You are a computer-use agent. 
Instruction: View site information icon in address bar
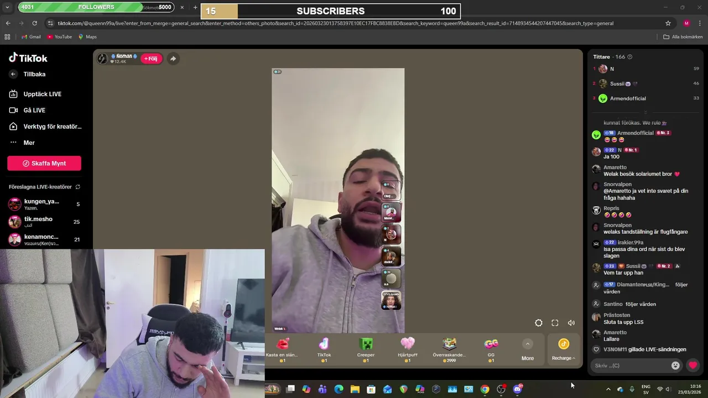[50, 23]
